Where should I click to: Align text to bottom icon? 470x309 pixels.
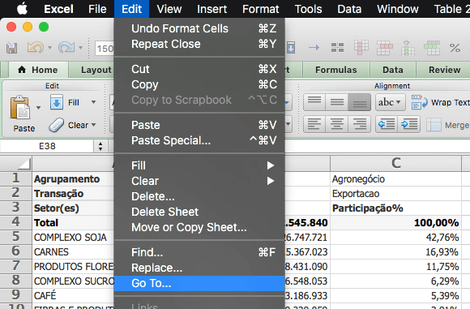coord(360,102)
